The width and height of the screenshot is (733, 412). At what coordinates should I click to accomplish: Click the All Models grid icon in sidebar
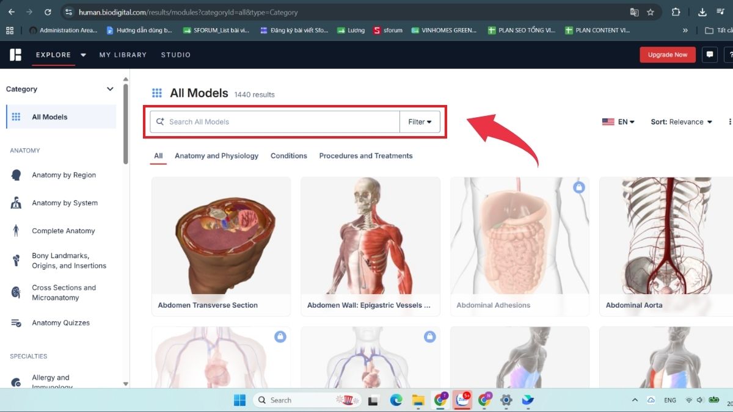pyautogui.click(x=16, y=117)
